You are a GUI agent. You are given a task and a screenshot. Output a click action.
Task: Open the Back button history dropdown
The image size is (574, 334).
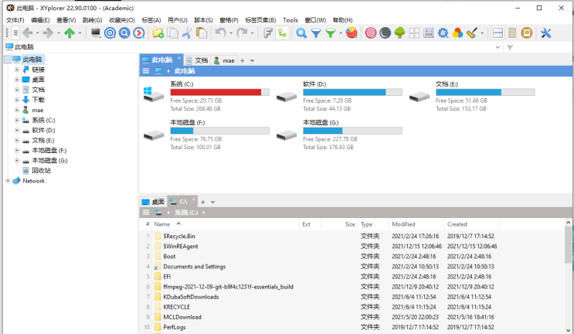pyautogui.click(x=37, y=33)
